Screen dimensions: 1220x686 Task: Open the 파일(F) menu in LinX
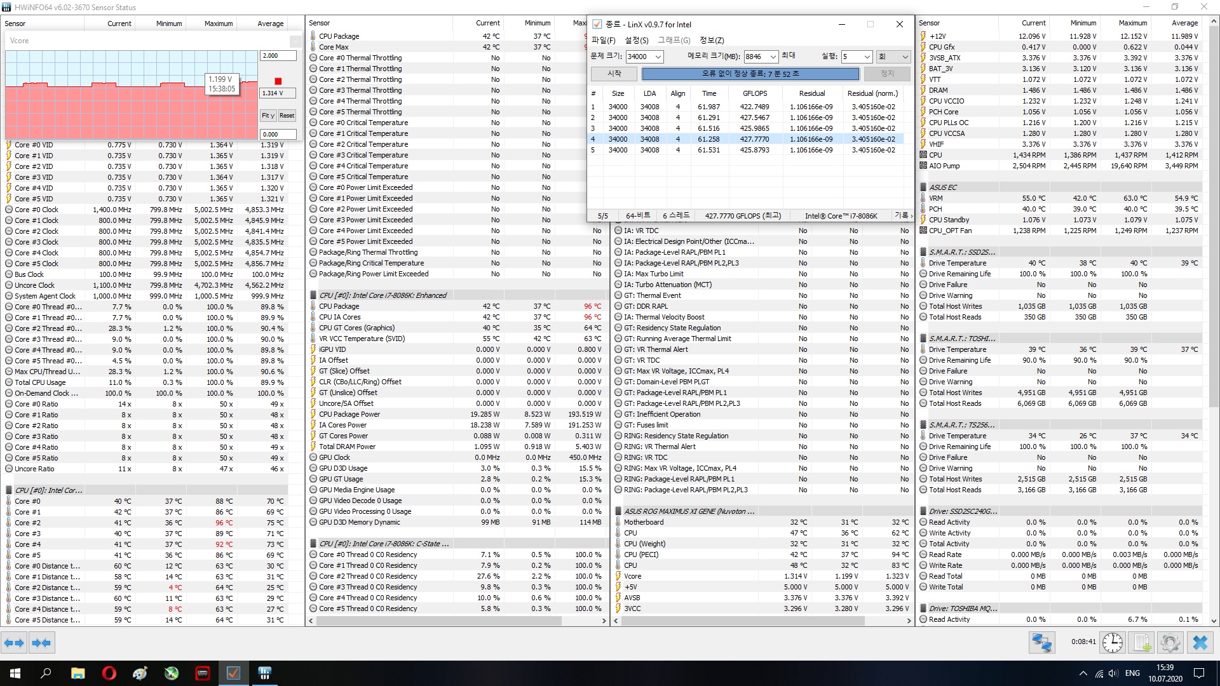click(x=603, y=40)
